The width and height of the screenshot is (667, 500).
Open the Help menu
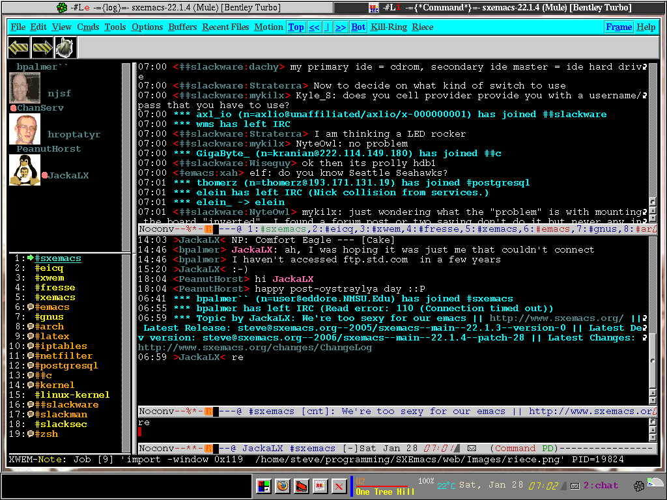coord(646,27)
